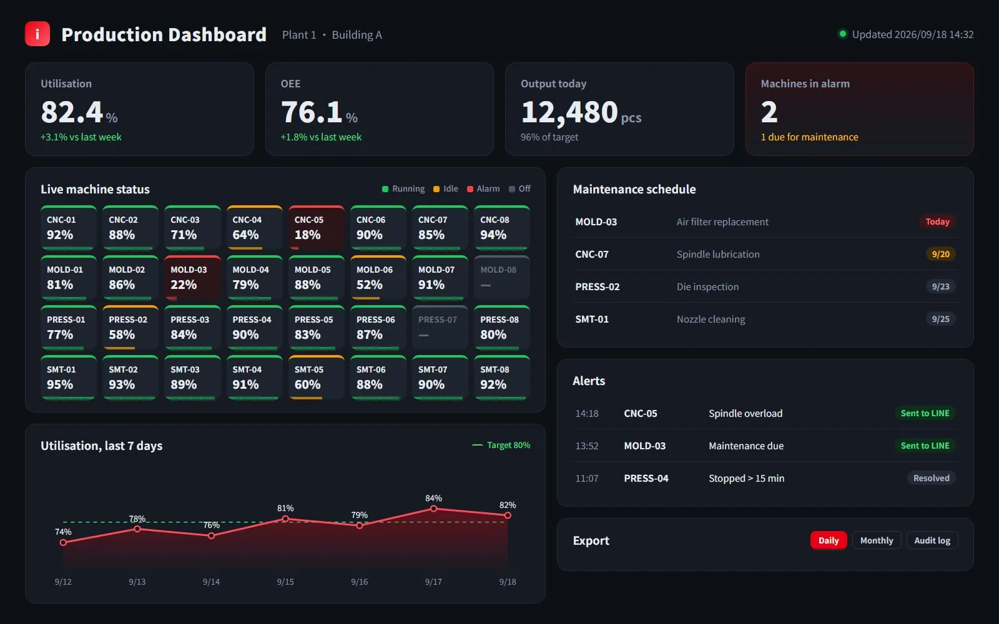Select the Daily export button
The height and width of the screenshot is (624, 999).
pyautogui.click(x=829, y=540)
